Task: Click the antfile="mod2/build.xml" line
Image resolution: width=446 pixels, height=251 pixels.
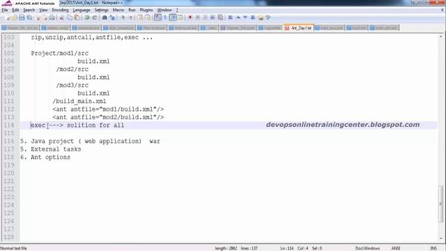Action: point(108,117)
